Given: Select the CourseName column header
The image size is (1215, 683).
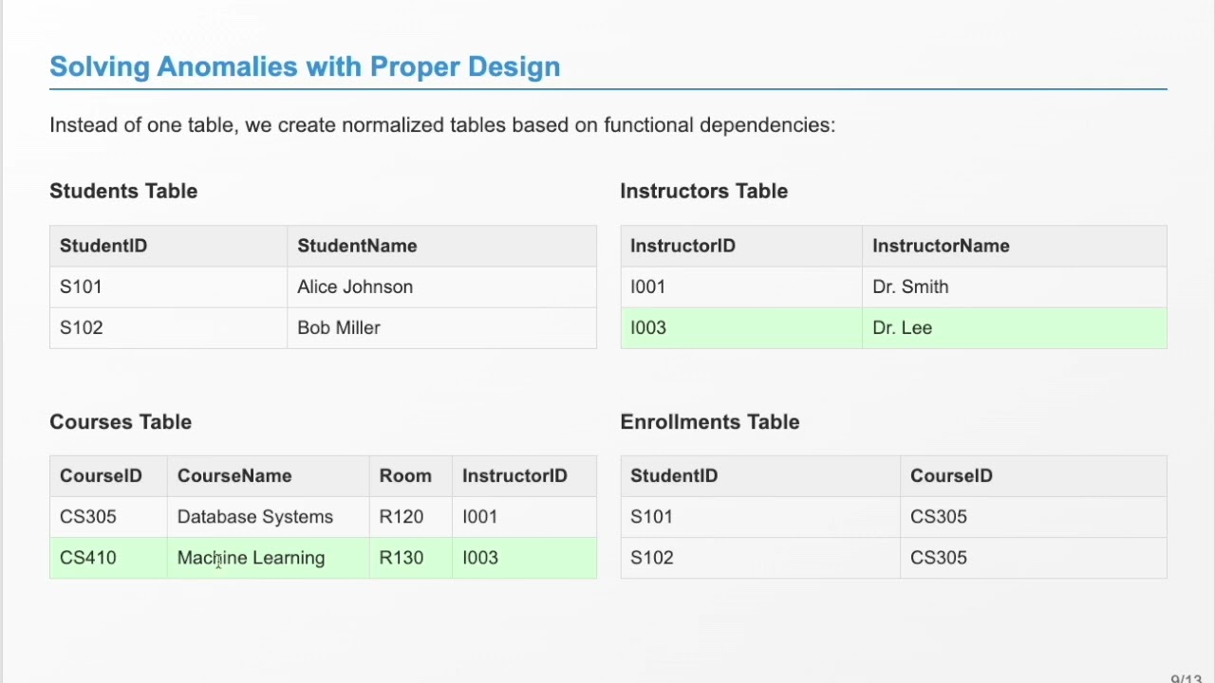Looking at the screenshot, I should pos(268,476).
